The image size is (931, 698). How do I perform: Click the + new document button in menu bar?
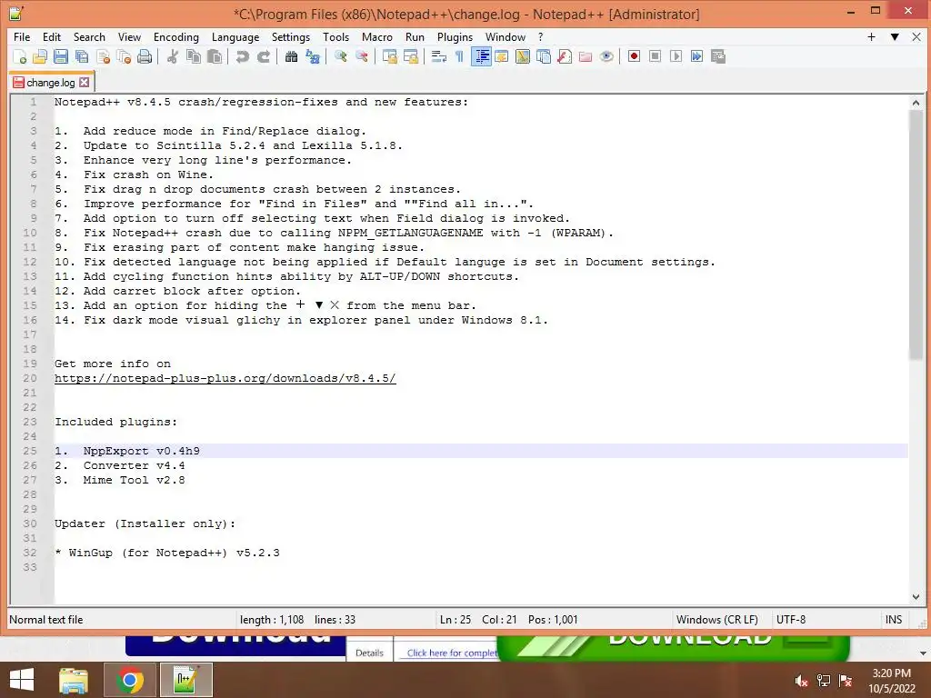pos(871,36)
